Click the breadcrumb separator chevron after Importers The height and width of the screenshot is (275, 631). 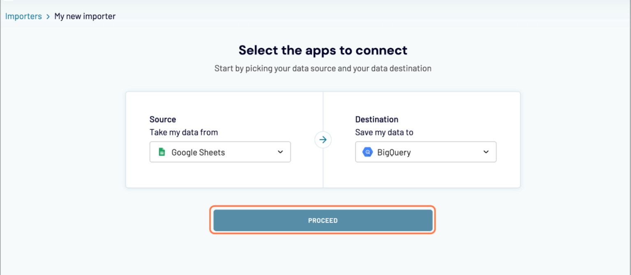(x=48, y=16)
